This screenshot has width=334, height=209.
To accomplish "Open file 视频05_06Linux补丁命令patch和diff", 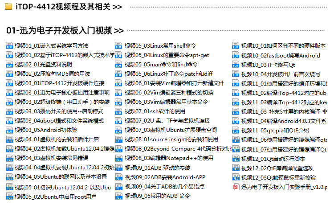I will click(168, 74).
